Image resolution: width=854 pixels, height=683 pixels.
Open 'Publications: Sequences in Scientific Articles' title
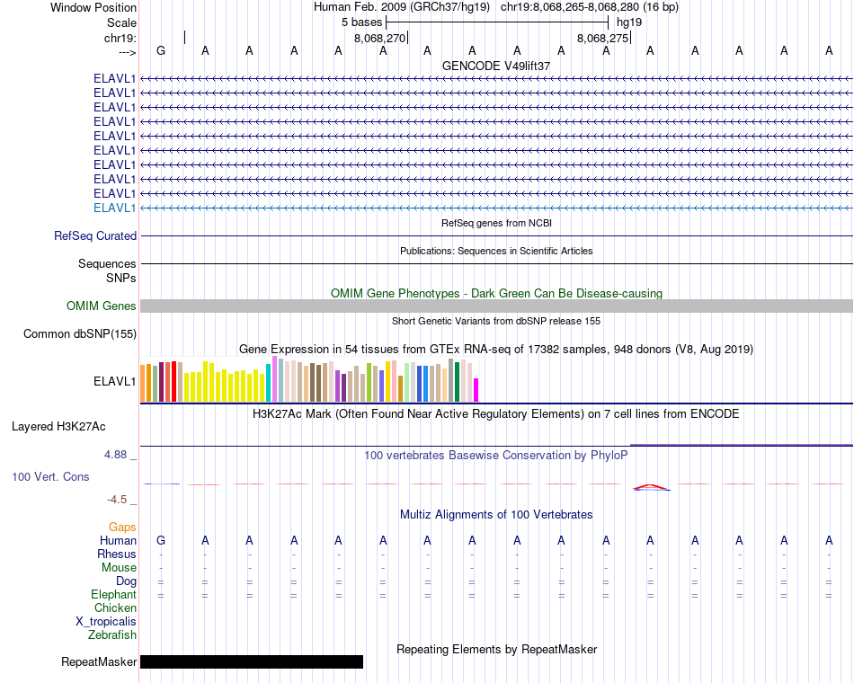[x=496, y=251]
